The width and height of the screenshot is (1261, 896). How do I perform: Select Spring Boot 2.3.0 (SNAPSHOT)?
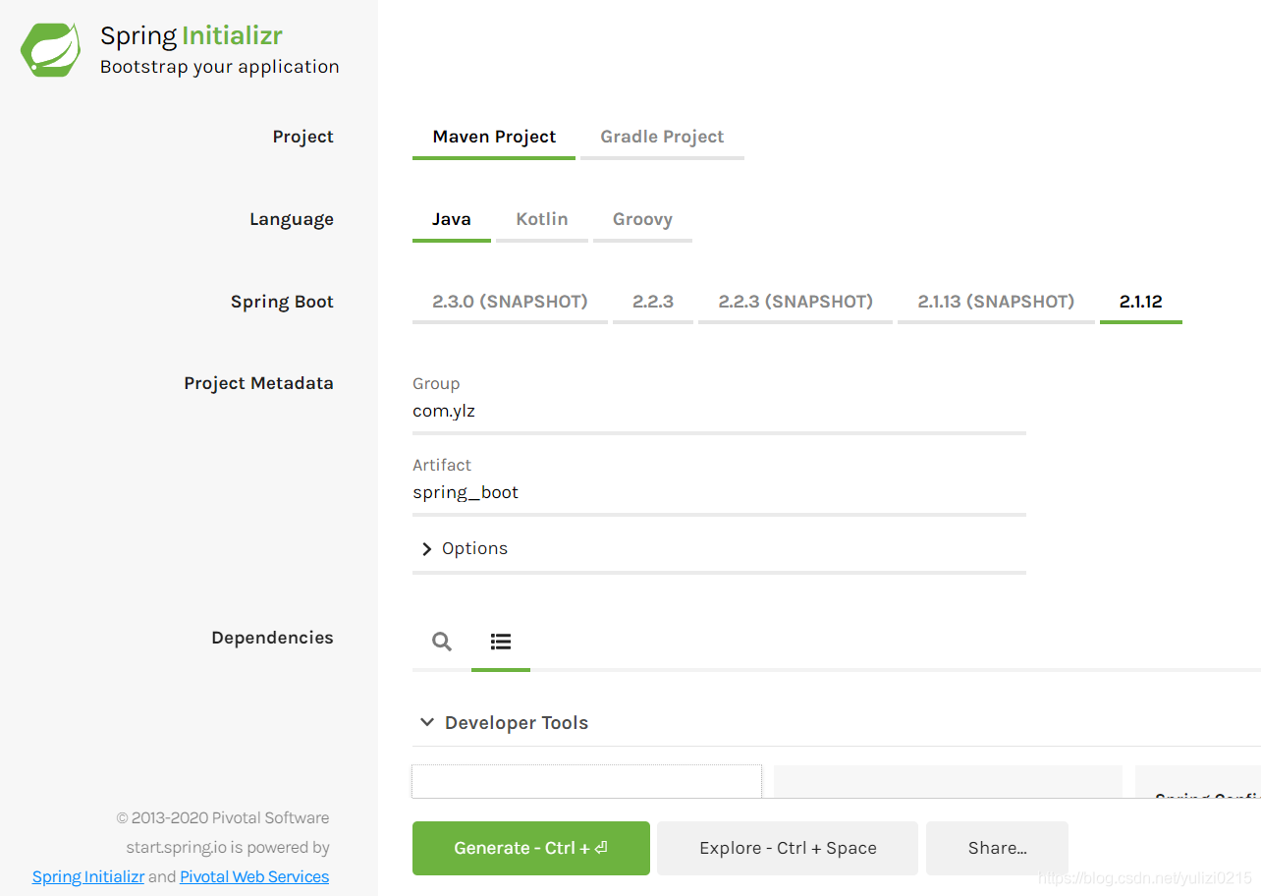(x=510, y=302)
